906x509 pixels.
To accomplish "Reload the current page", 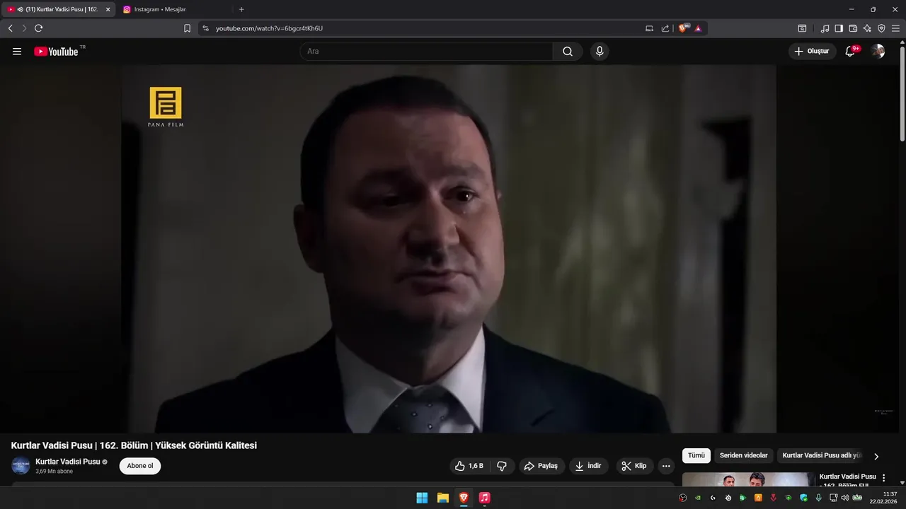I will pyautogui.click(x=38, y=28).
